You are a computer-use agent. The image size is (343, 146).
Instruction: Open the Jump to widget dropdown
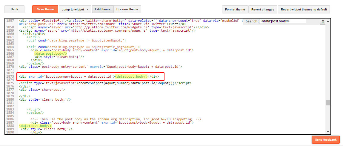coord(75,10)
